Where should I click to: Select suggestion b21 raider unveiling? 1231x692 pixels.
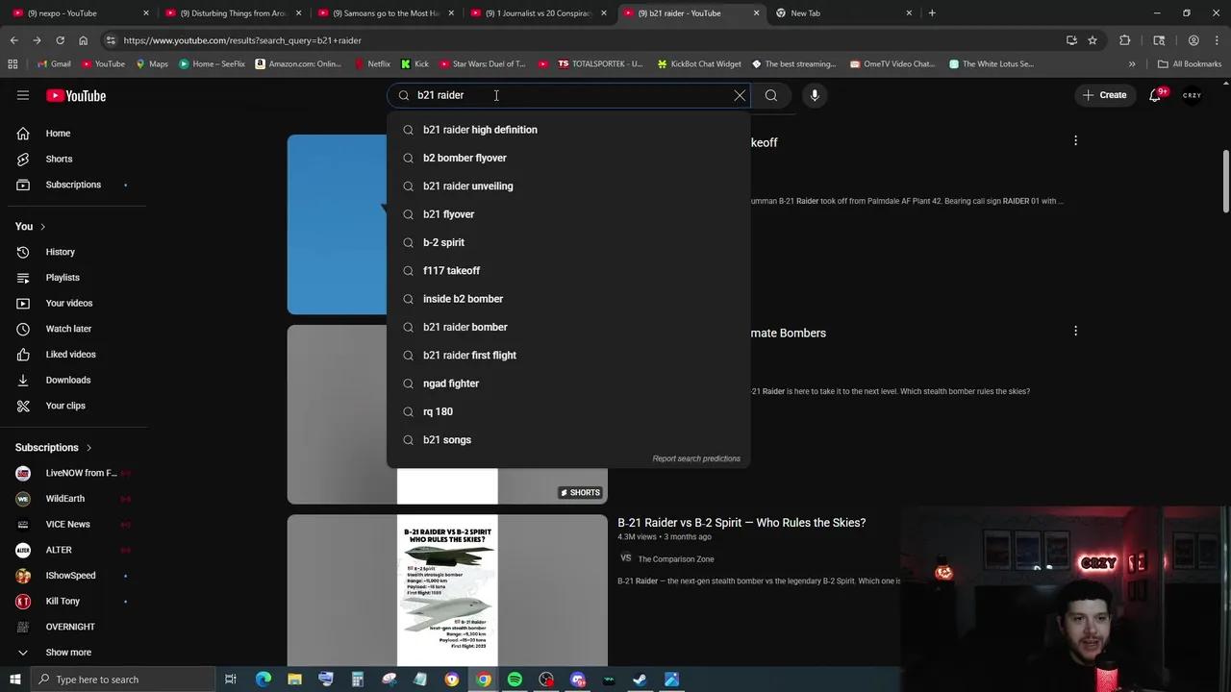coord(568,186)
